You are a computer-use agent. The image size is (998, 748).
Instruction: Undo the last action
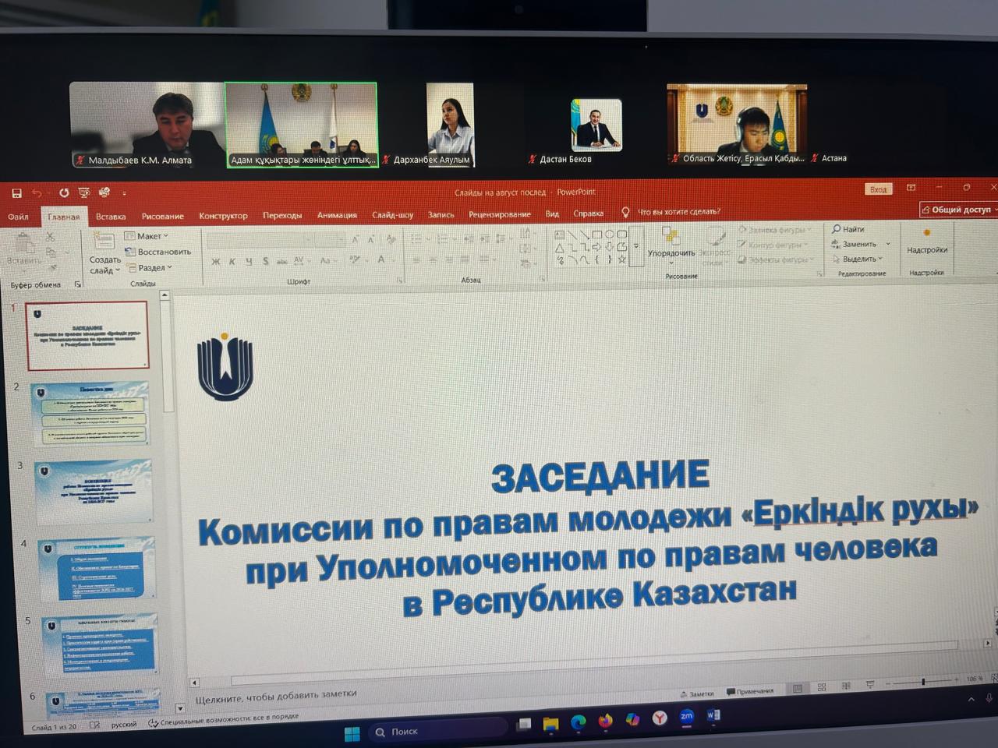pyautogui.click(x=37, y=192)
